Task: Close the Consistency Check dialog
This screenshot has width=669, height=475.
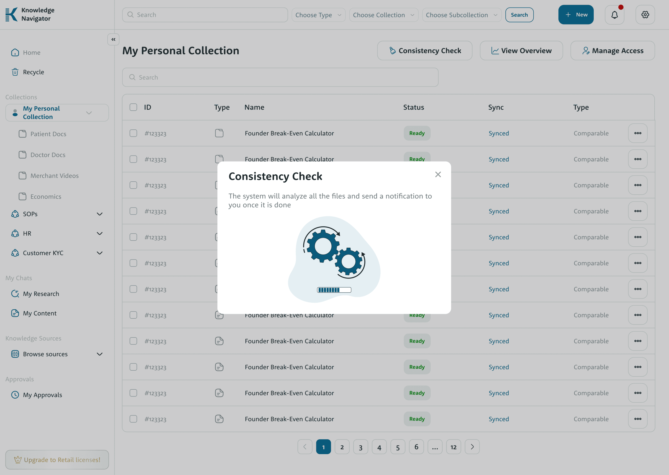Action: click(438, 175)
